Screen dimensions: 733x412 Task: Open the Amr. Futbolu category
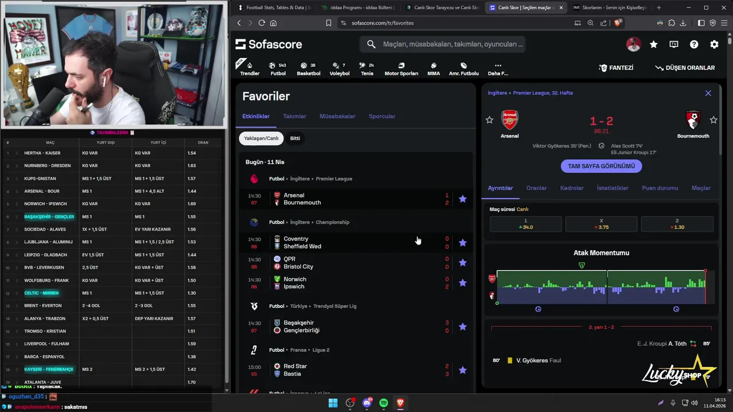click(464, 69)
